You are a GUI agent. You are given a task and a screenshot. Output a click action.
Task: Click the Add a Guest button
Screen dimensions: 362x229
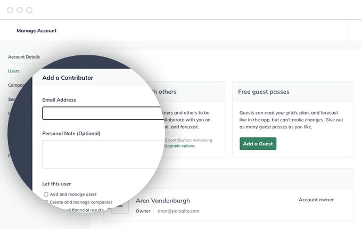[x=258, y=144]
